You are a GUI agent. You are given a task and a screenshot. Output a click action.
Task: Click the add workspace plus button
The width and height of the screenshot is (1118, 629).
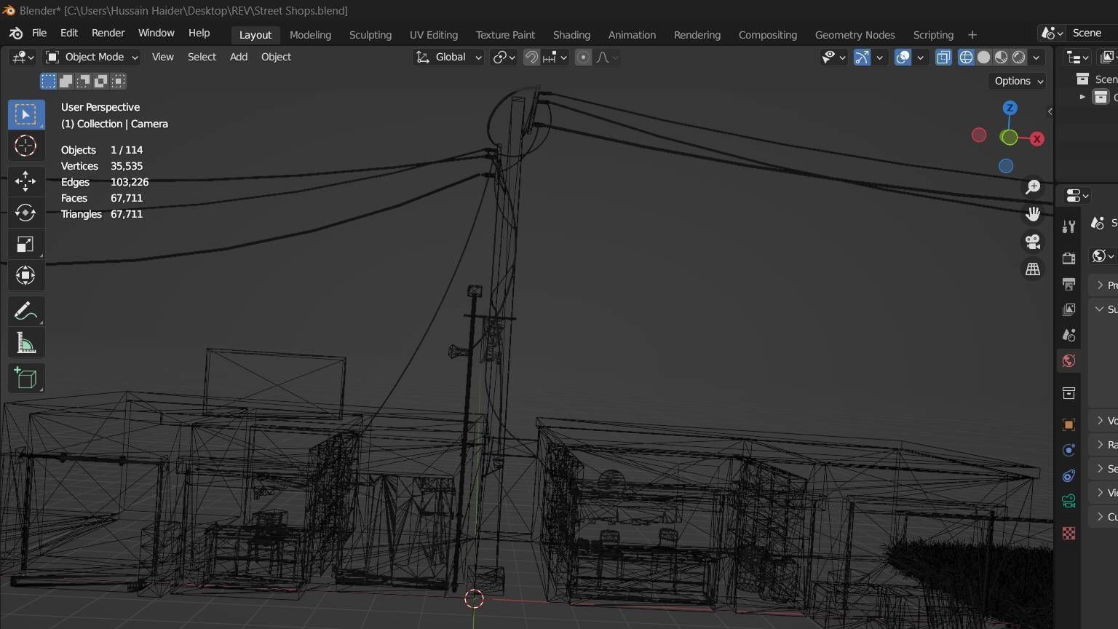[x=972, y=35]
